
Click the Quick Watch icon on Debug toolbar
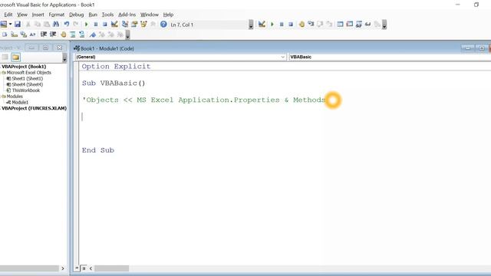[x=368, y=24]
